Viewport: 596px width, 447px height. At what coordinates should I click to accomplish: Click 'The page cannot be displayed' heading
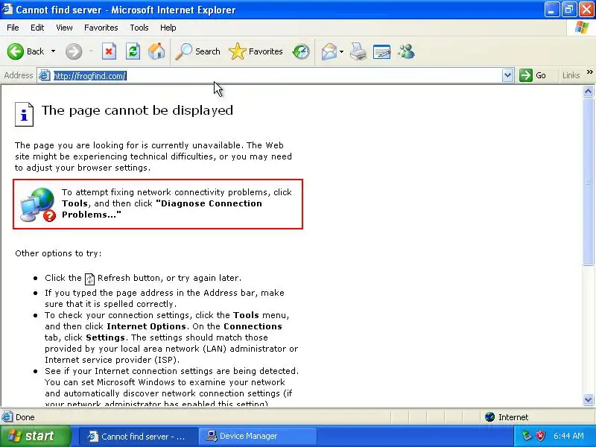click(x=137, y=110)
